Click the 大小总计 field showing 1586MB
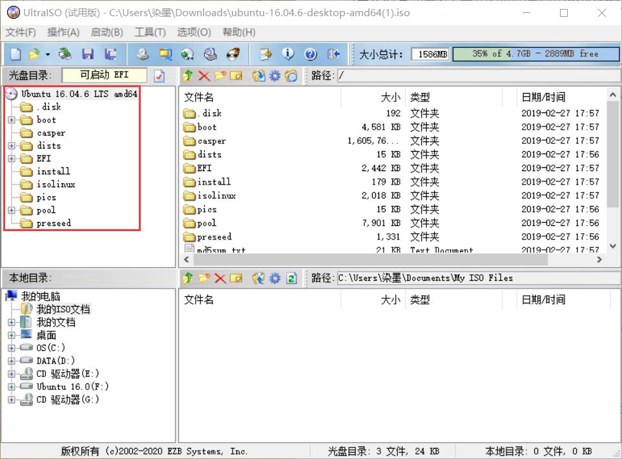This screenshot has width=622, height=459. pyautogui.click(x=430, y=54)
